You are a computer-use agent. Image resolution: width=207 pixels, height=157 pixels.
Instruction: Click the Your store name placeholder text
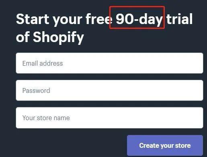(x=46, y=118)
